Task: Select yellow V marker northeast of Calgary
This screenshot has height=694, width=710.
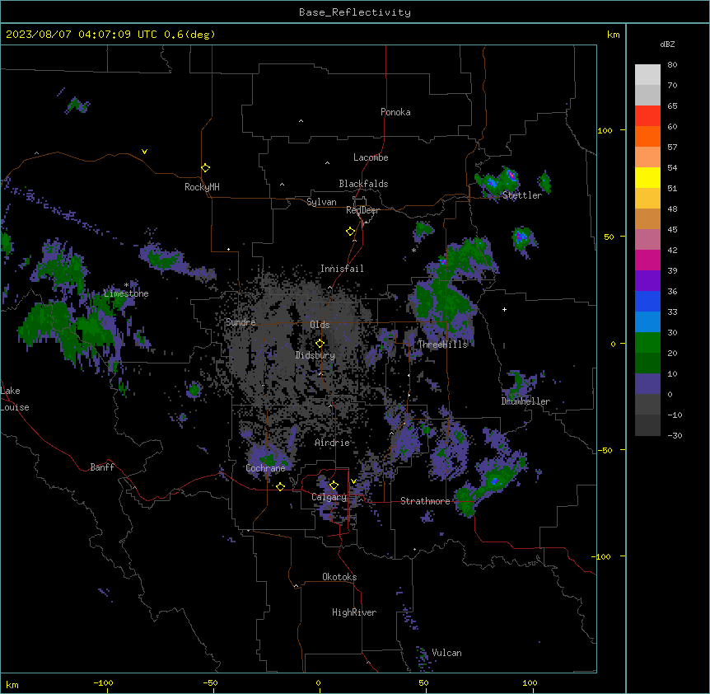Action: tap(353, 481)
